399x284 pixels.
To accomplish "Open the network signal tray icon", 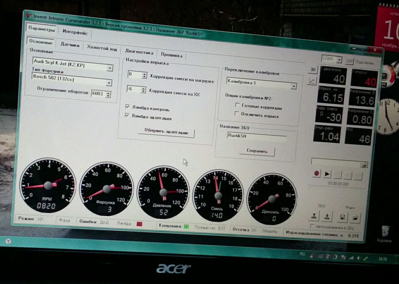I will (351, 257).
